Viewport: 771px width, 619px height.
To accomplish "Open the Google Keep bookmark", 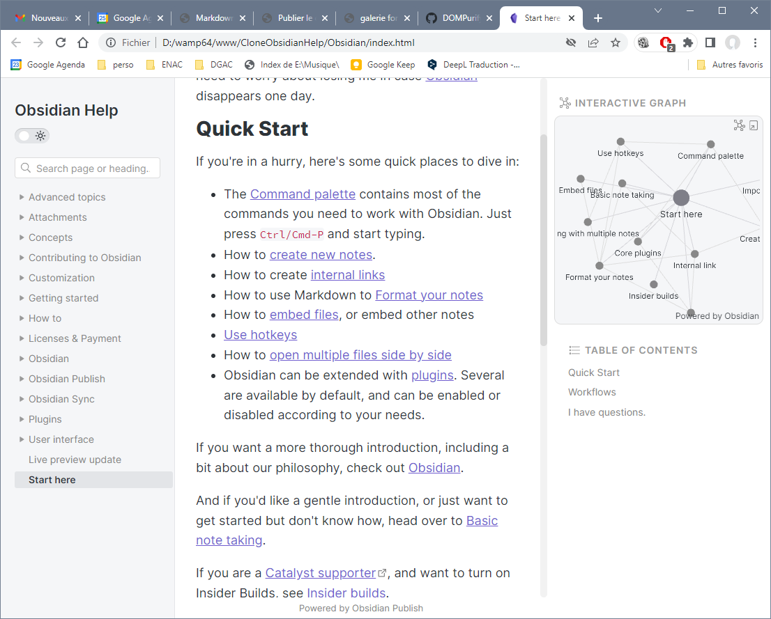I will [383, 64].
